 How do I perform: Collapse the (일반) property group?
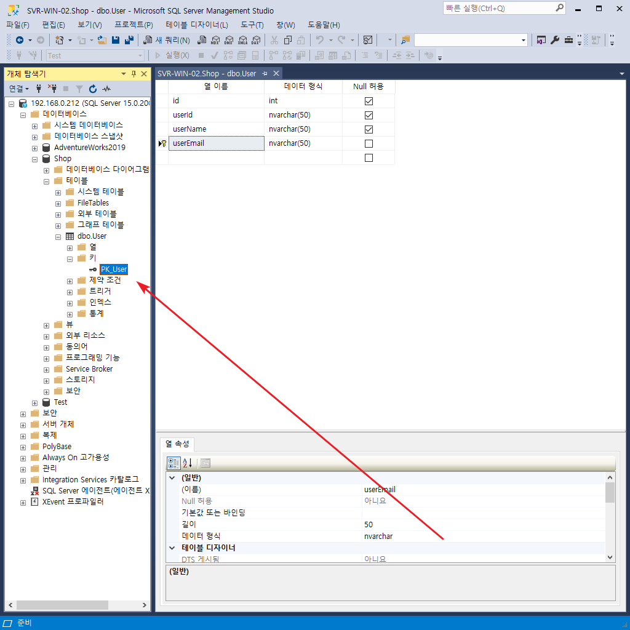click(172, 478)
